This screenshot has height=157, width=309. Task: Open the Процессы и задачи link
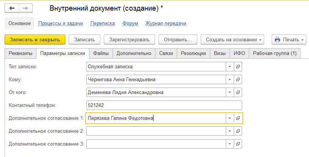pyautogui.click(x=60, y=24)
